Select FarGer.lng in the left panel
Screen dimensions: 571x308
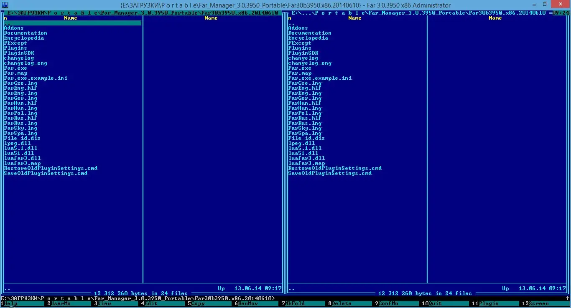coord(20,98)
